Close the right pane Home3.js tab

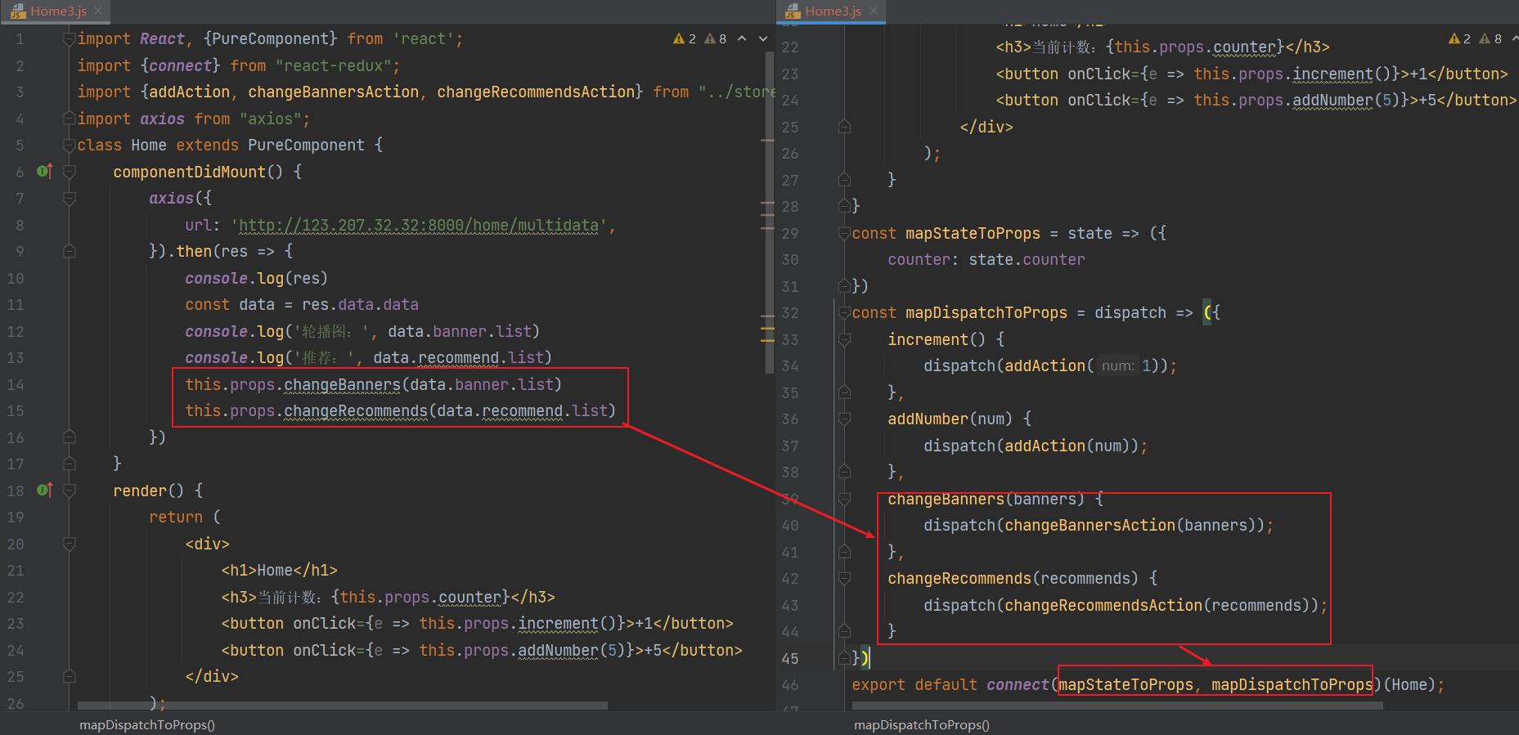coord(873,11)
